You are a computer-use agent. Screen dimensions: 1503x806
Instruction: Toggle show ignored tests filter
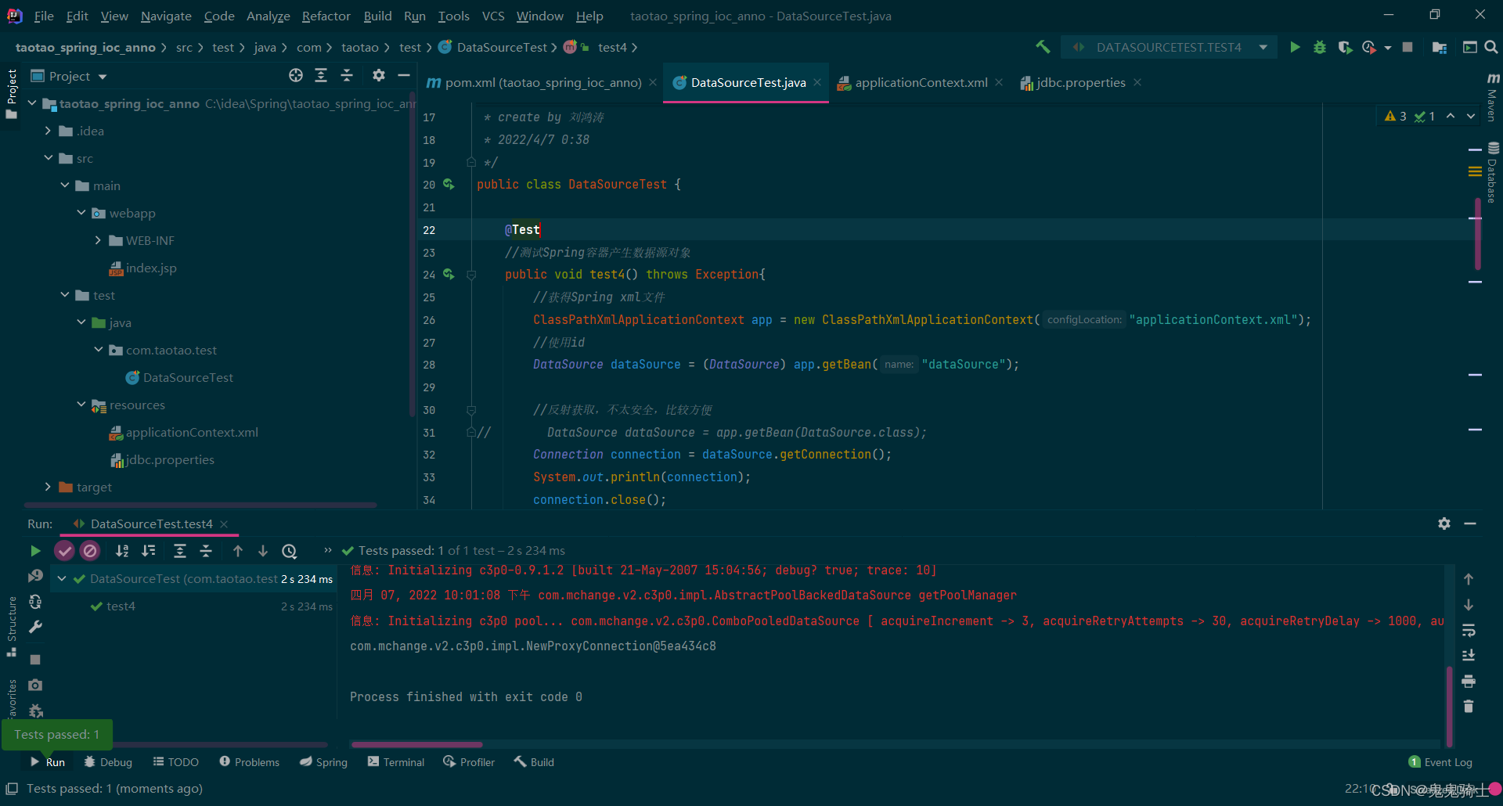(x=90, y=551)
